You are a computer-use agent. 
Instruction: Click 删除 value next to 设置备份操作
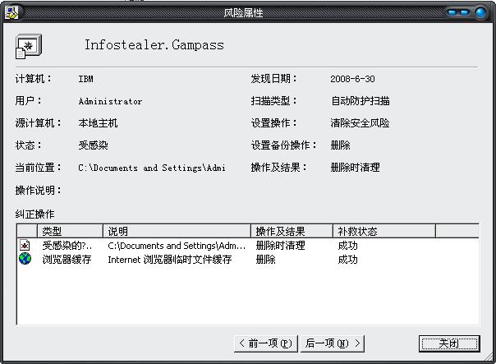click(340, 145)
